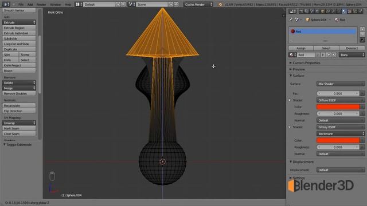Open the Object properties tab icon
Viewport: 367px width, 206px height.
(x=322, y=11)
